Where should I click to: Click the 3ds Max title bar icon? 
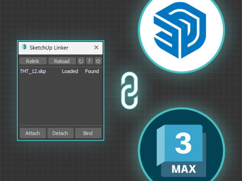pyautogui.click(x=24, y=47)
